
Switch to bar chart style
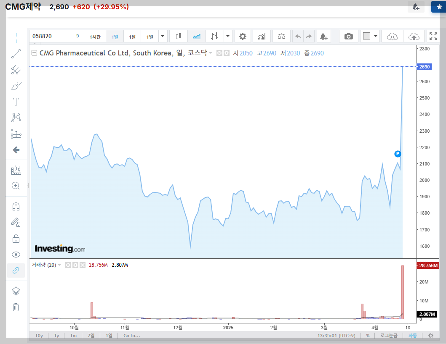click(215, 36)
